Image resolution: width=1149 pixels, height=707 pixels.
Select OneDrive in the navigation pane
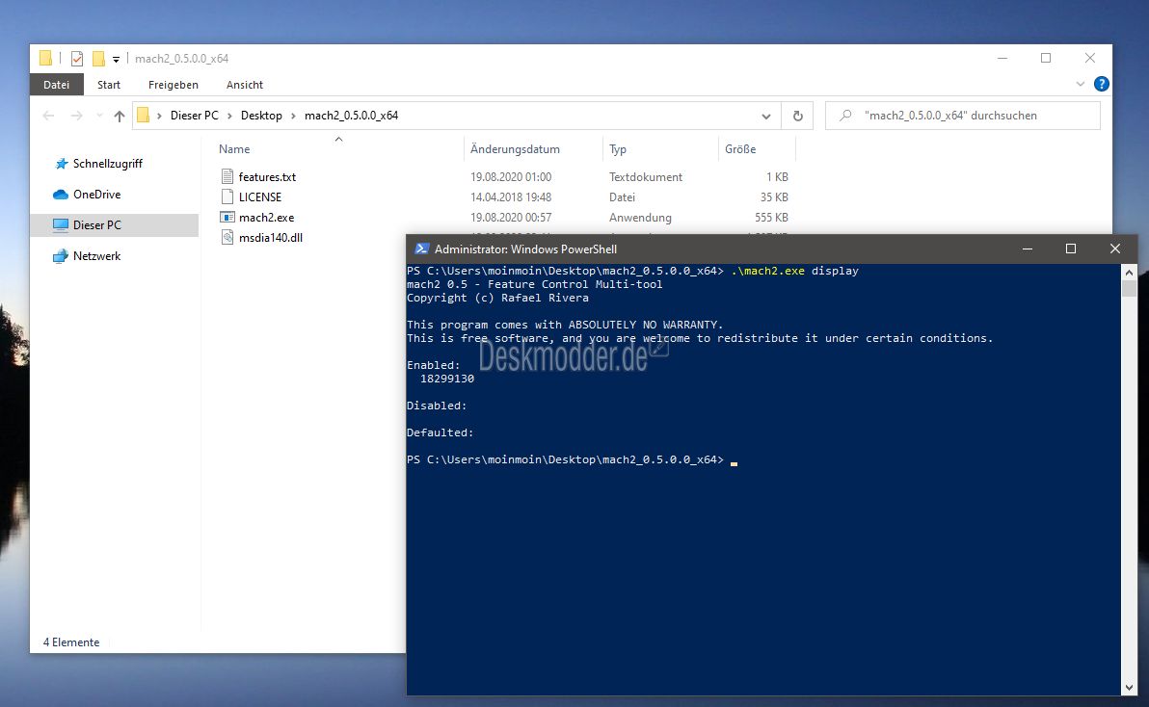pos(96,194)
